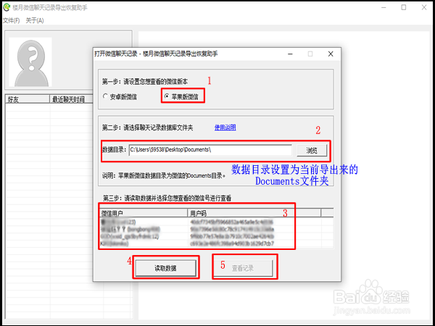The height and width of the screenshot is (326, 435).
Task: Click the 微信用户 column header
Action: point(144,213)
